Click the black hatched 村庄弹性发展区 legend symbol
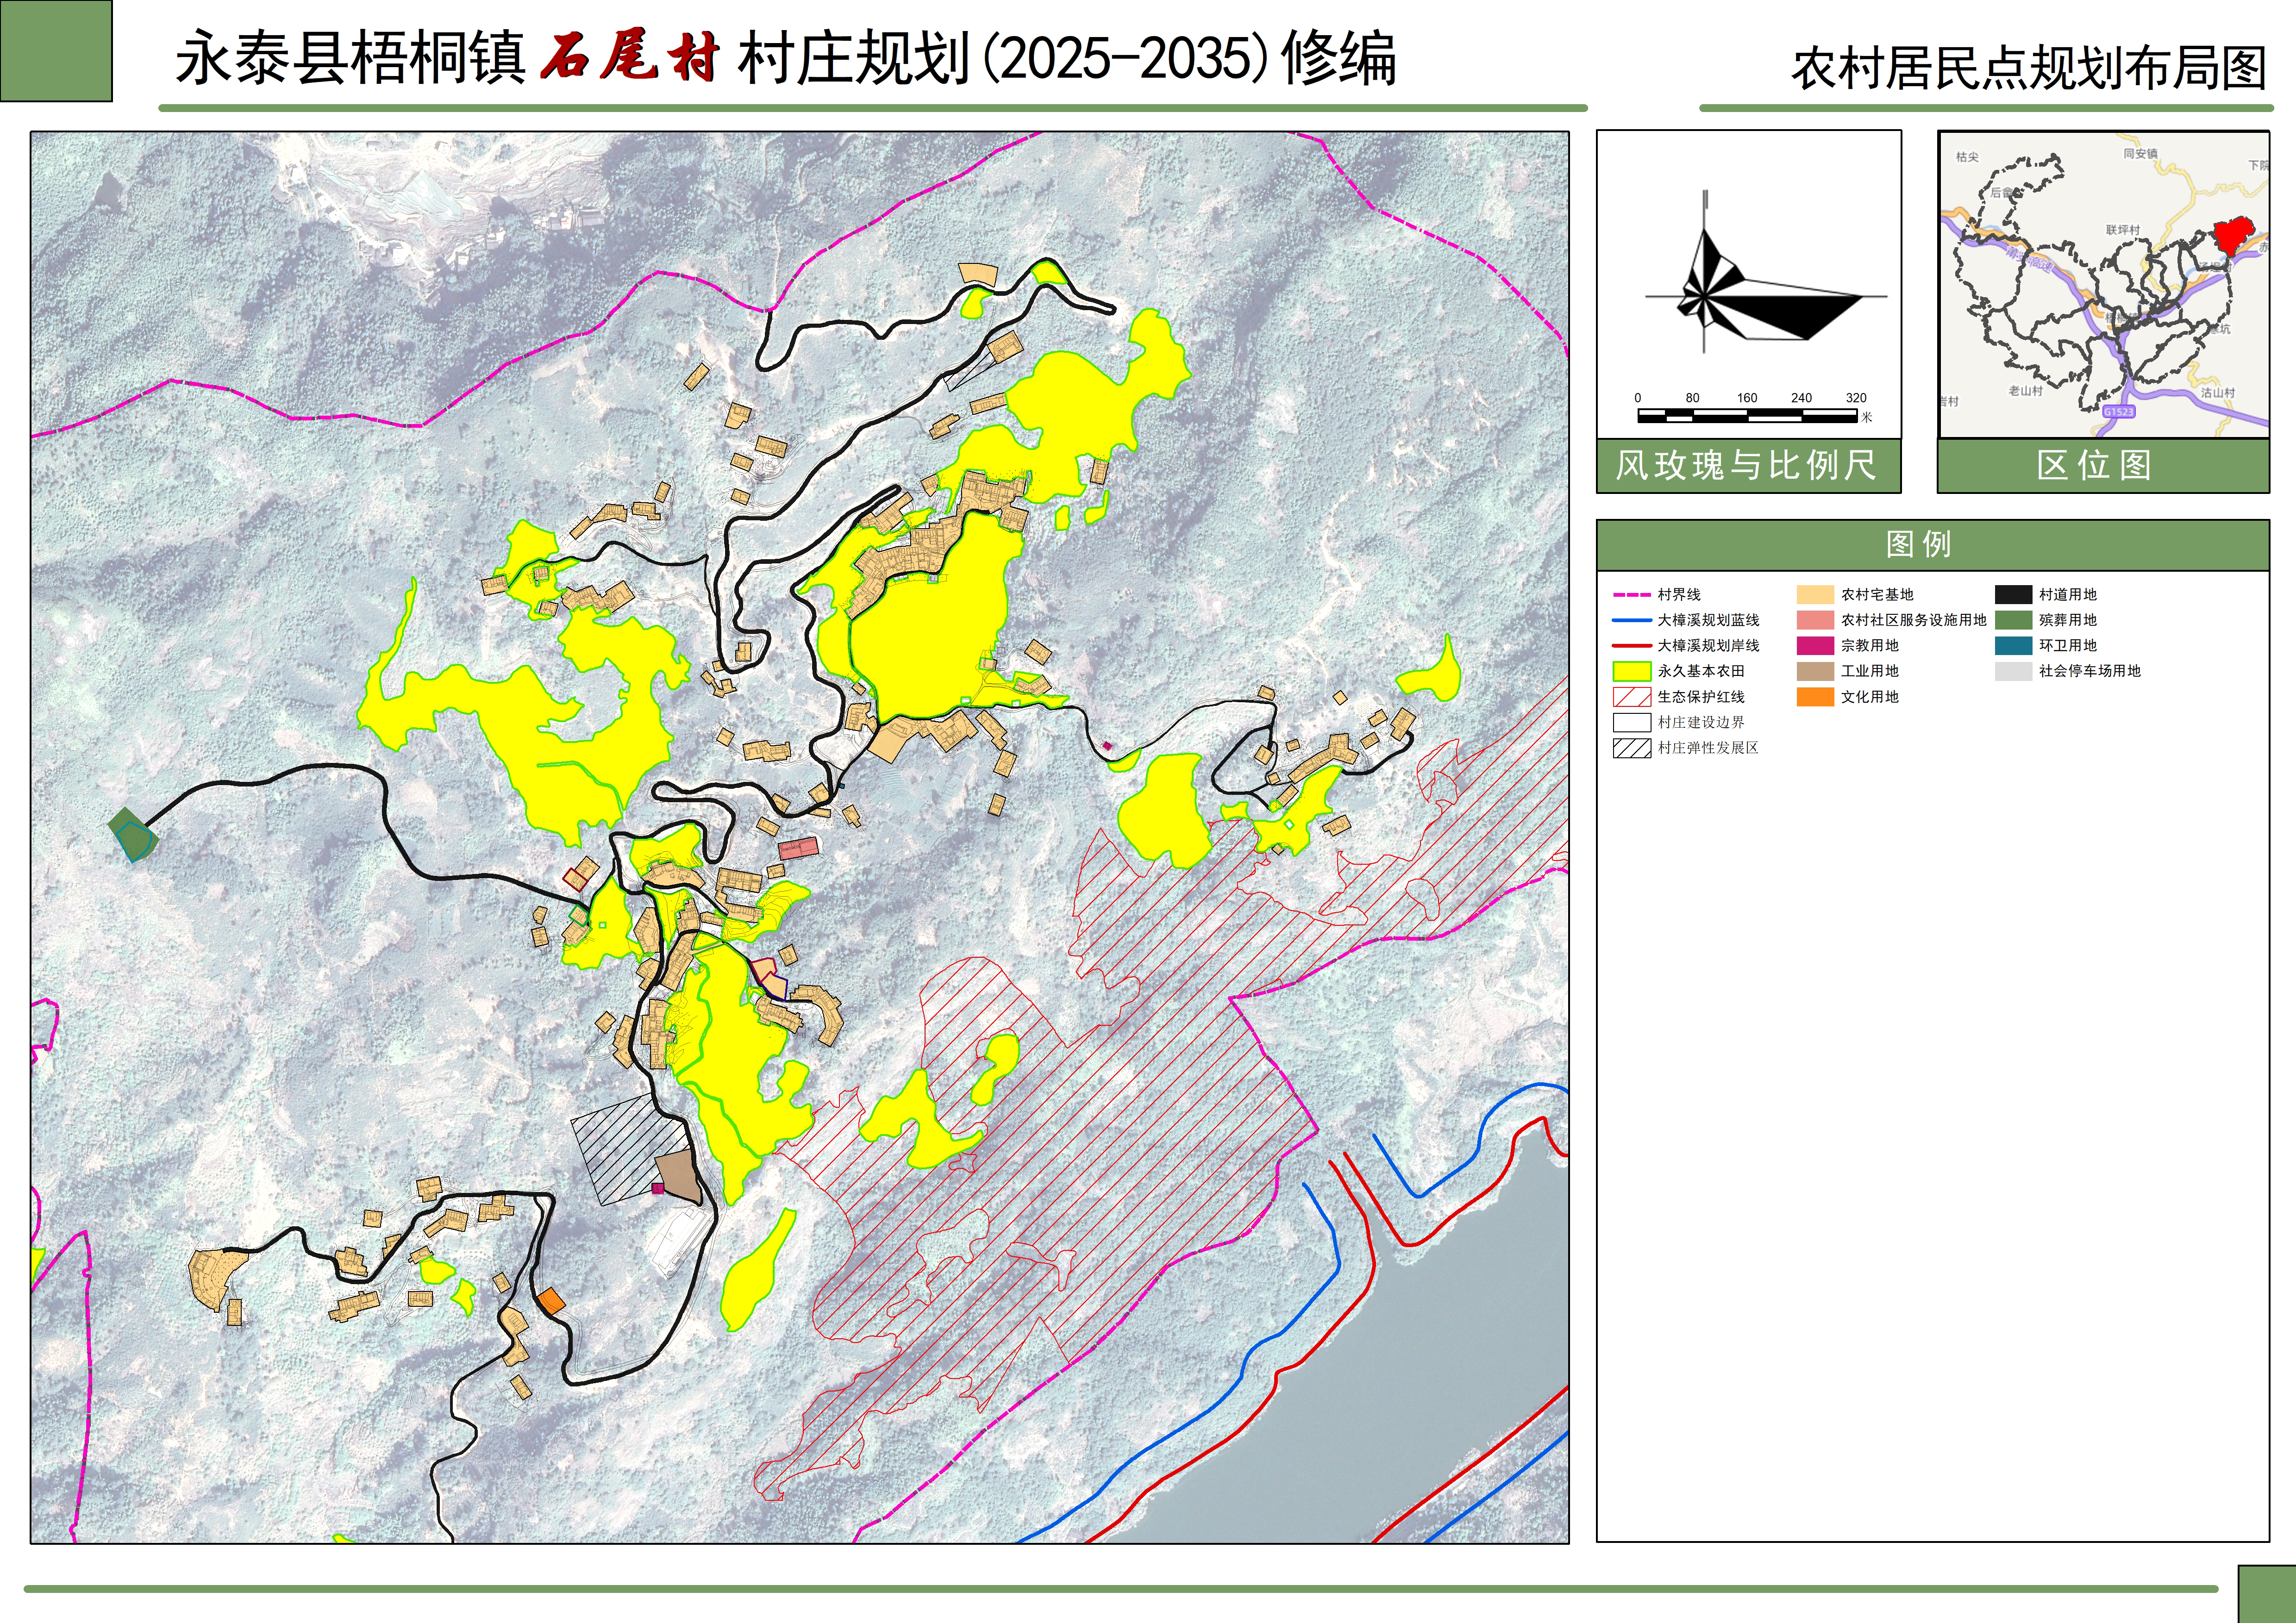Viewport: 2296px width, 1623px height. pos(1631,748)
